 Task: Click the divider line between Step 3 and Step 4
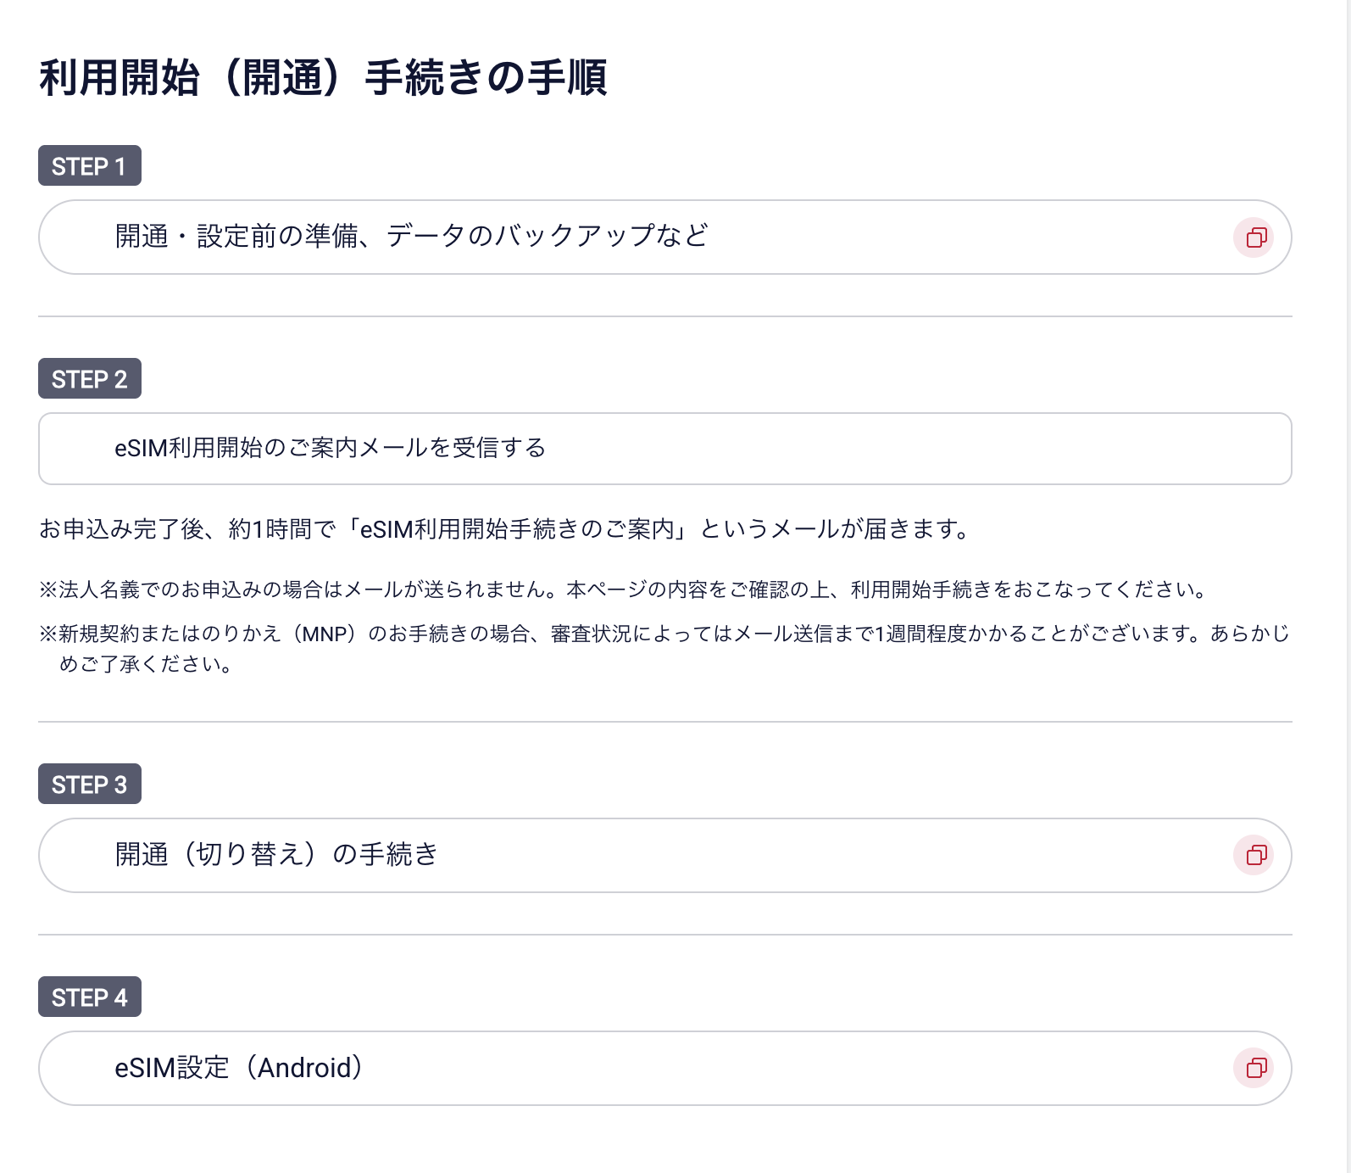[x=664, y=935]
